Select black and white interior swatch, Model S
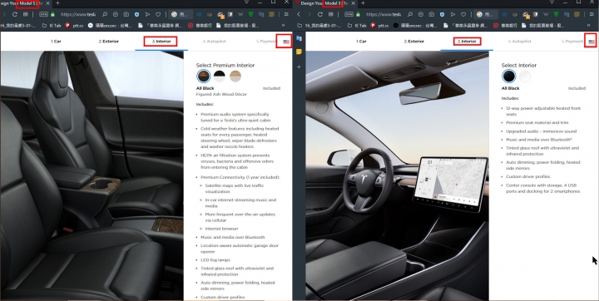 (x=220, y=76)
